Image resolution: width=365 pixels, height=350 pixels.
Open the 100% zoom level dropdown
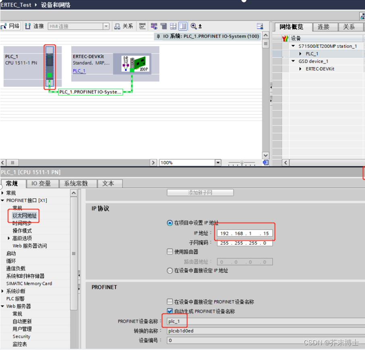click(x=218, y=163)
